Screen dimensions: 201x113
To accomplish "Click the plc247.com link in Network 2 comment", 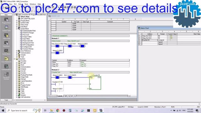I will point(76,72).
